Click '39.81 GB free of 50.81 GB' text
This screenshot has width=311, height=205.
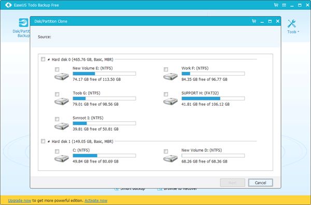(95, 129)
